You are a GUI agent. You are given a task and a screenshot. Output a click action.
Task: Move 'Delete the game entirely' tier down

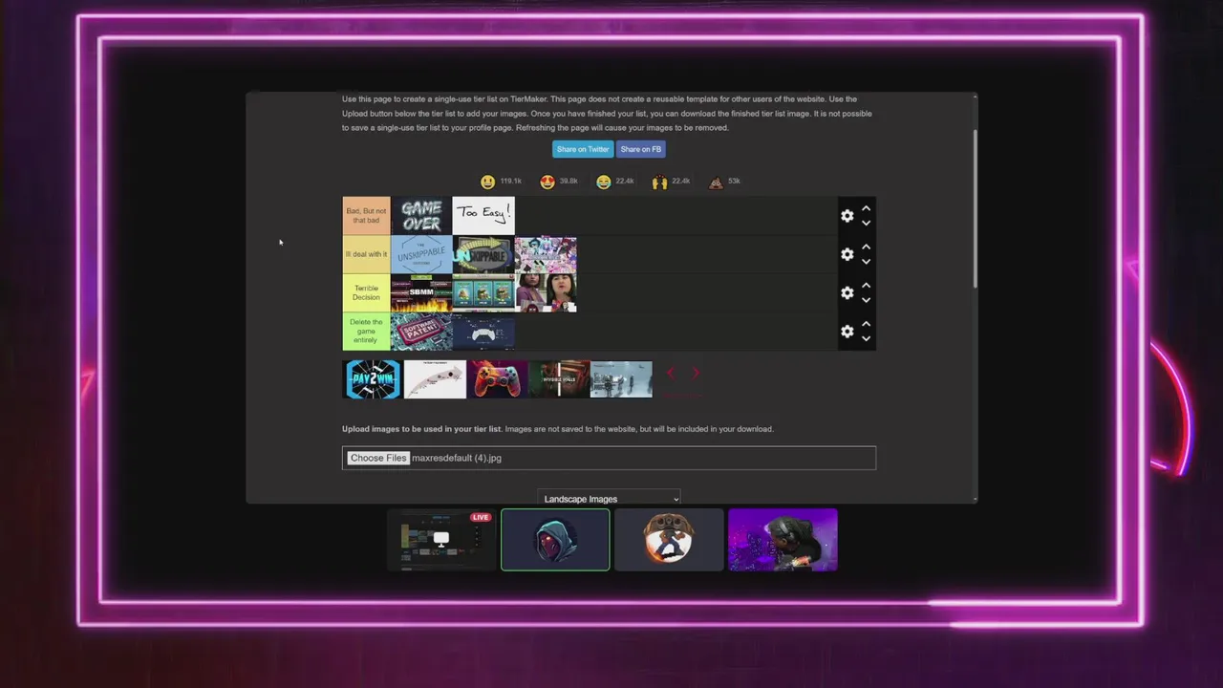[x=866, y=338]
